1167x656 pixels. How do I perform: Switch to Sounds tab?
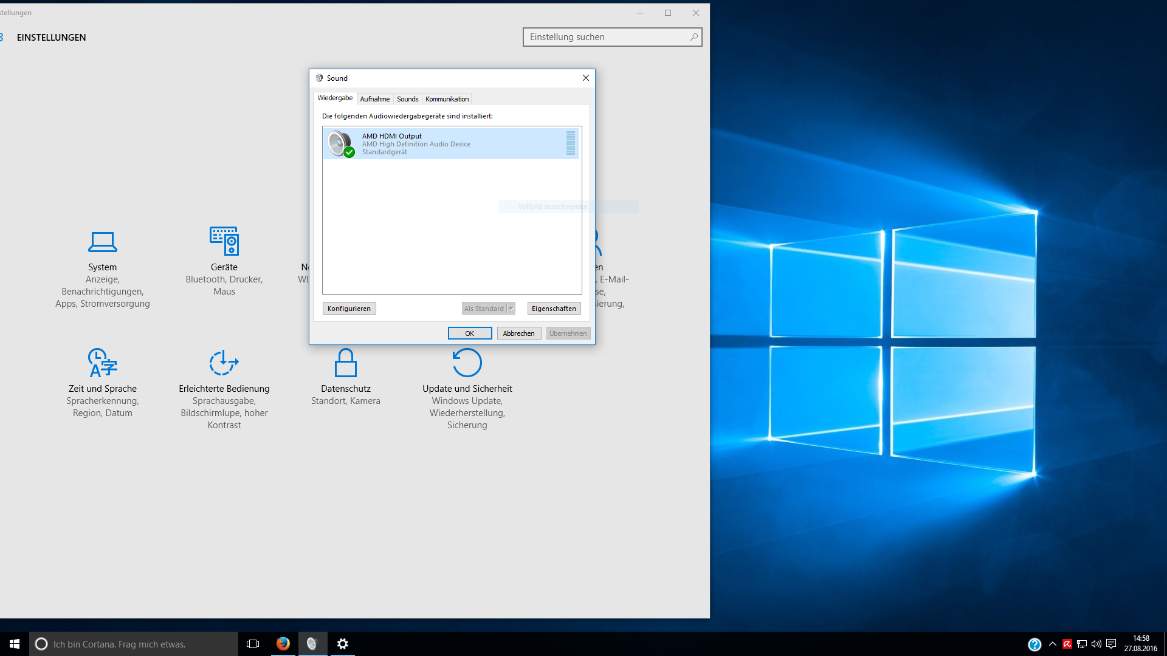point(407,99)
